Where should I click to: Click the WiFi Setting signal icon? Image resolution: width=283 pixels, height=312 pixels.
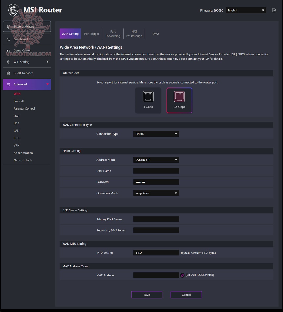click(8, 62)
